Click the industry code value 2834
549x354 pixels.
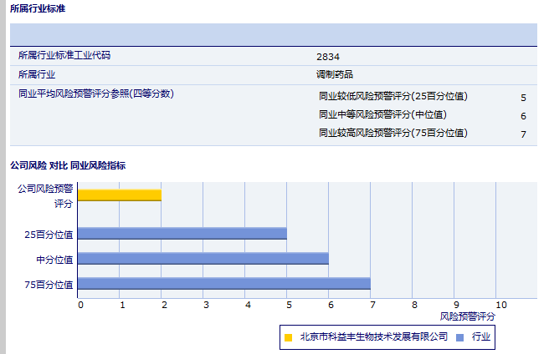point(328,57)
